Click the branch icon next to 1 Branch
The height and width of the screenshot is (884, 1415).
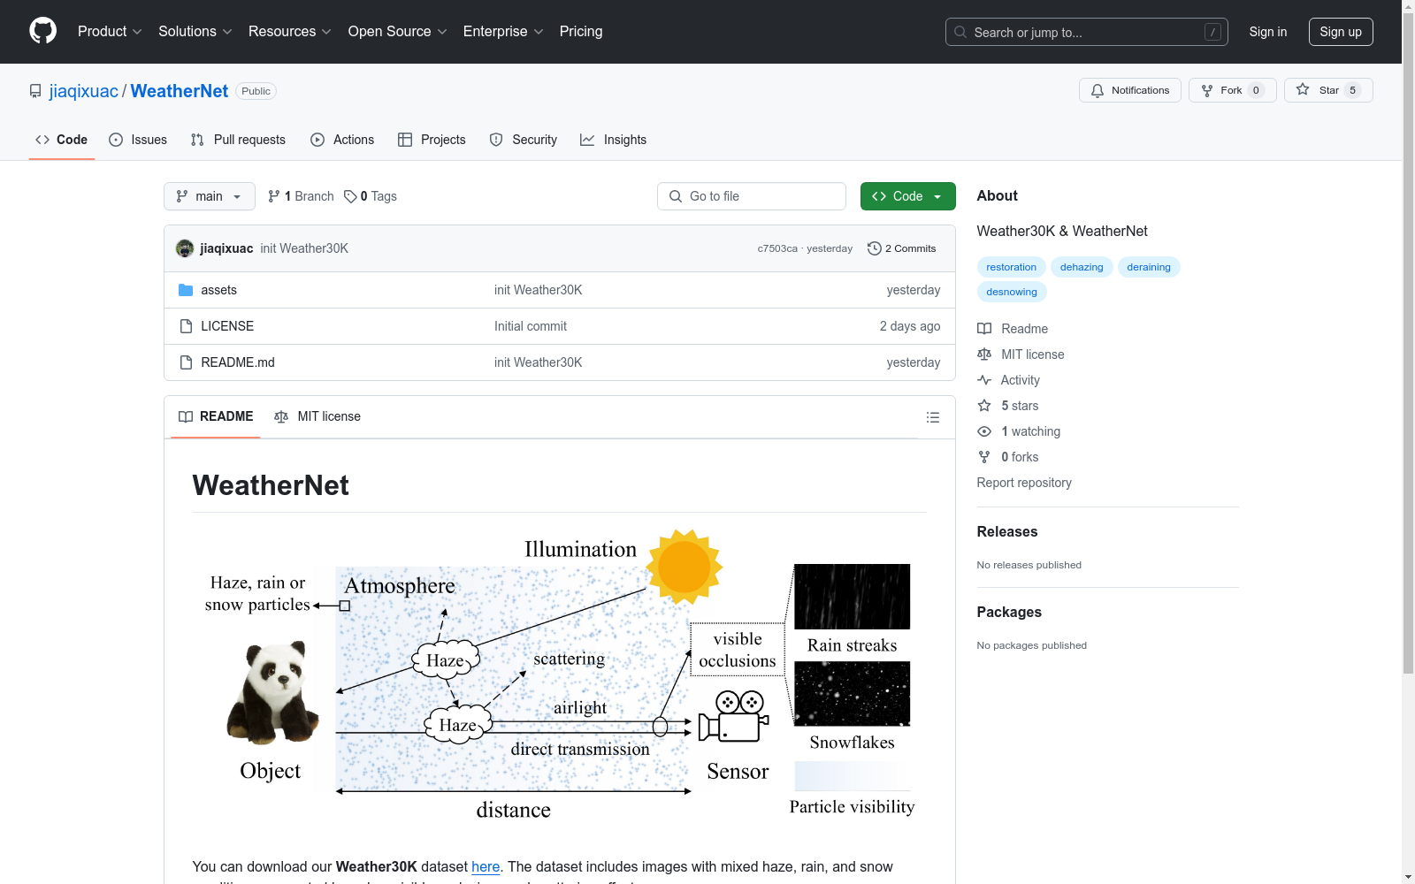[x=274, y=196]
